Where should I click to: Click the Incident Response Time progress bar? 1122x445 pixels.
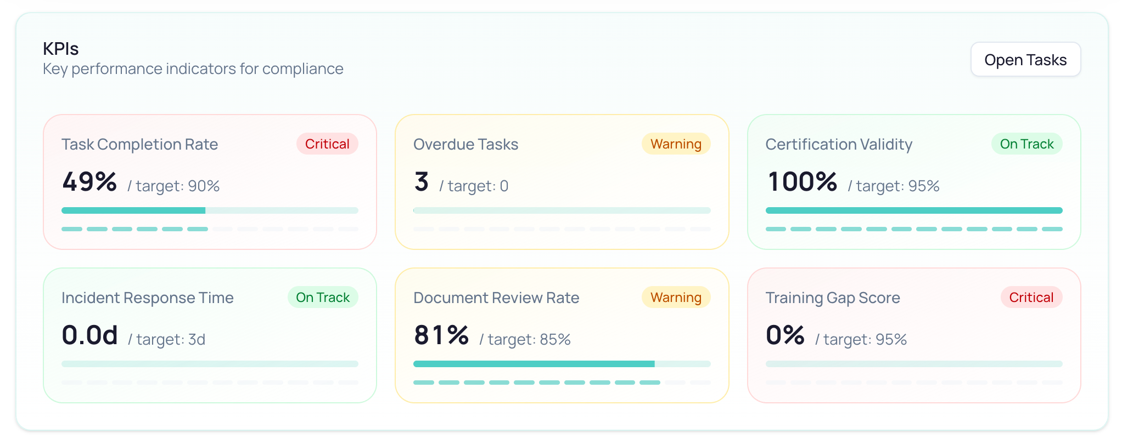coord(210,364)
